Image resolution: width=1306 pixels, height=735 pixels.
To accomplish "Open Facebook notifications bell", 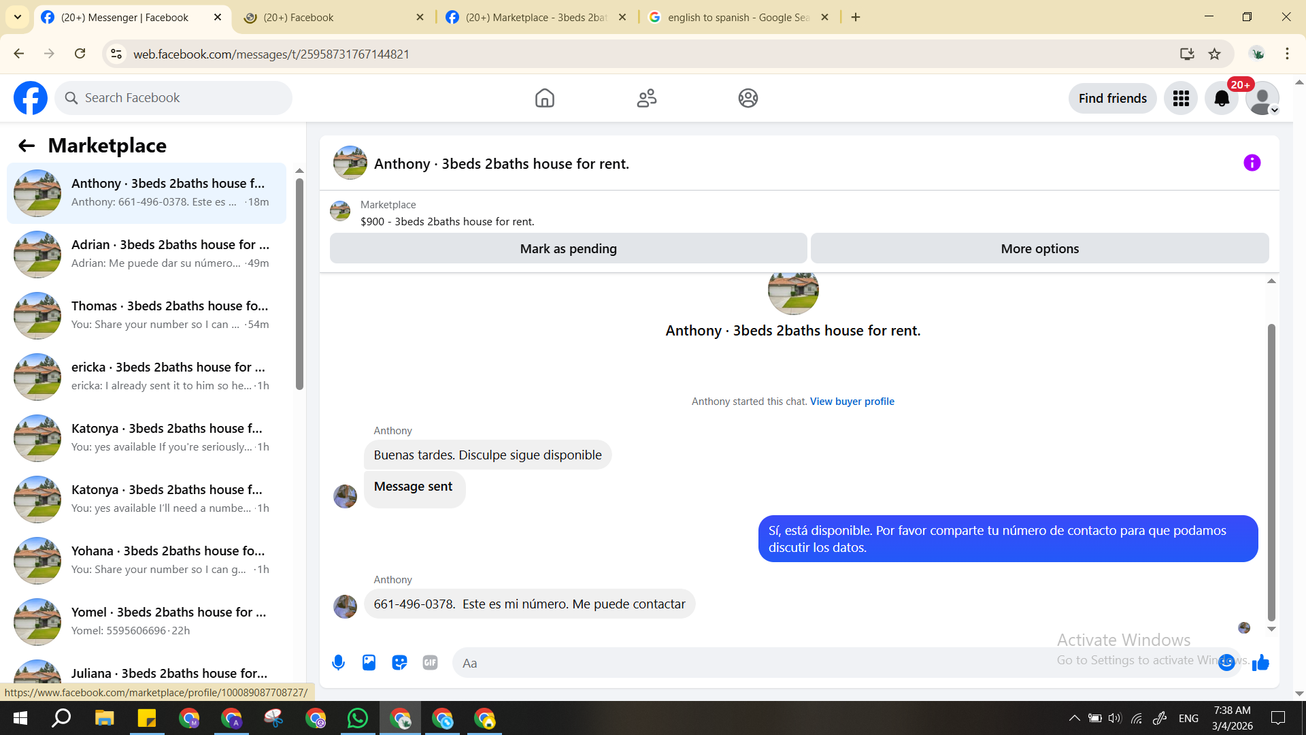I will (x=1222, y=99).
